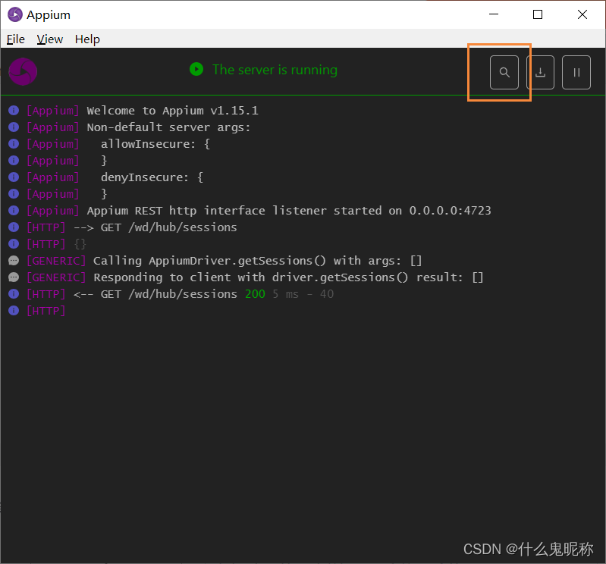Image resolution: width=606 pixels, height=564 pixels.
Task: Click the '[Appium]' tag on the Welcome line
Action: pos(53,111)
